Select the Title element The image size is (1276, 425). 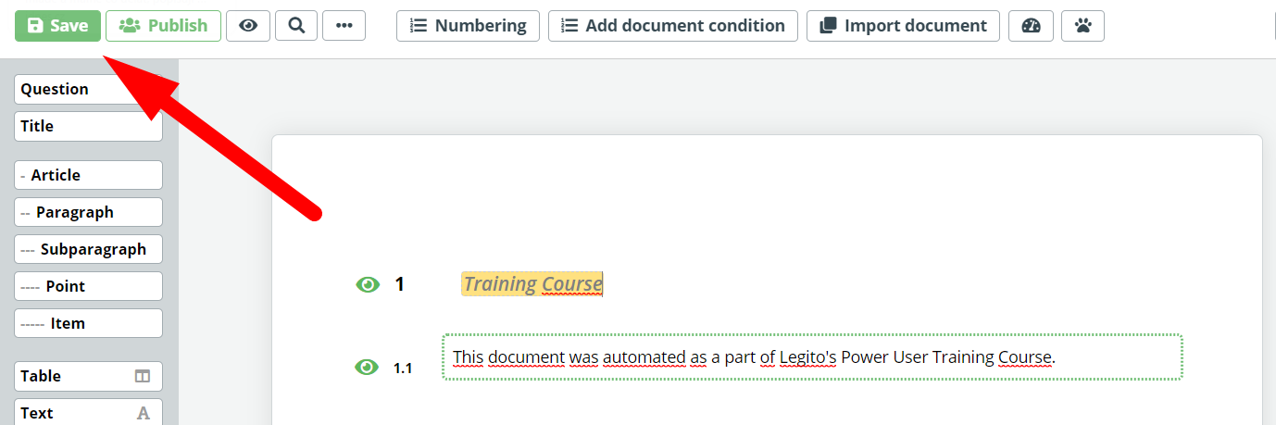(x=88, y=126)
